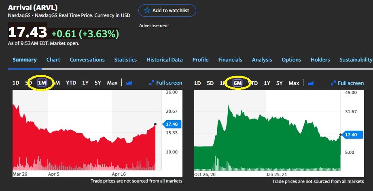Select Max range on left chart

[112, 83]
